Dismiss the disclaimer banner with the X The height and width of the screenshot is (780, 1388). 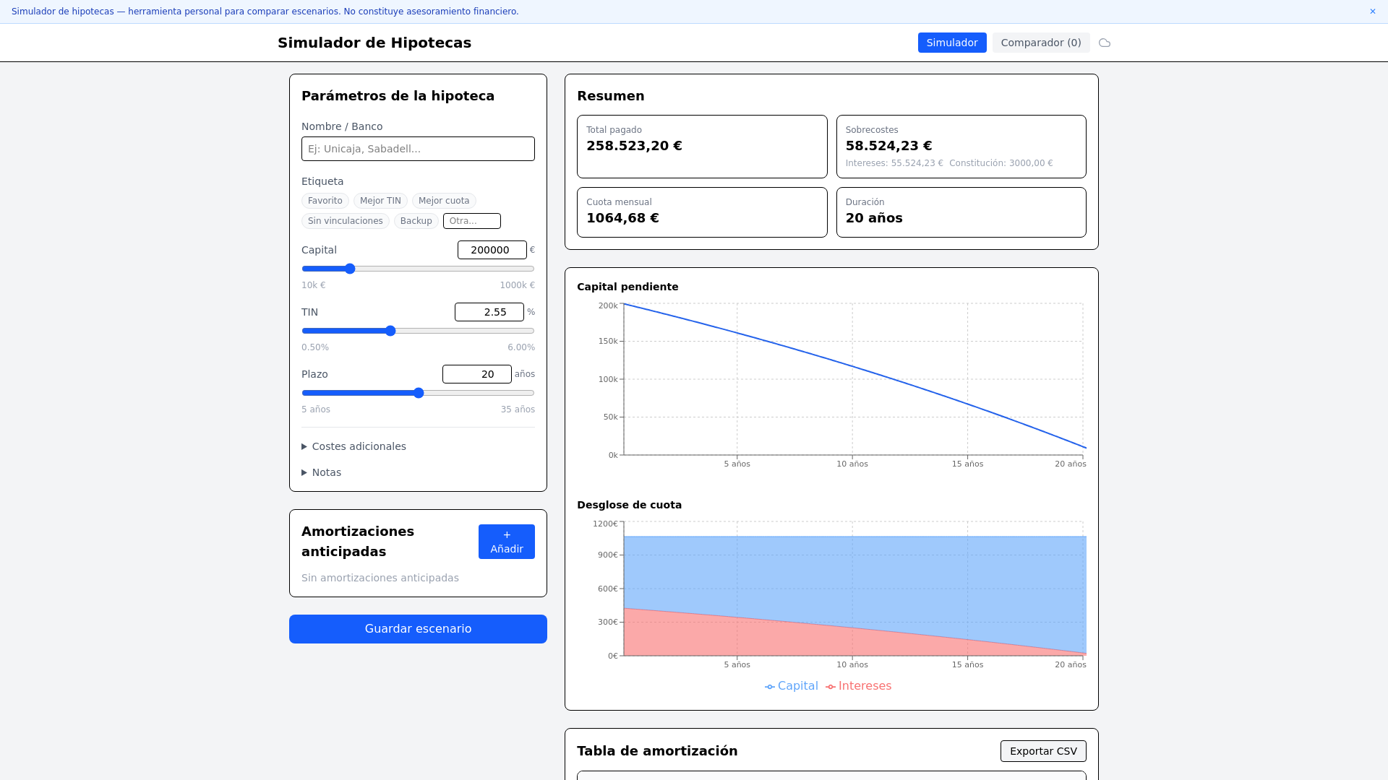(1373, 12)
